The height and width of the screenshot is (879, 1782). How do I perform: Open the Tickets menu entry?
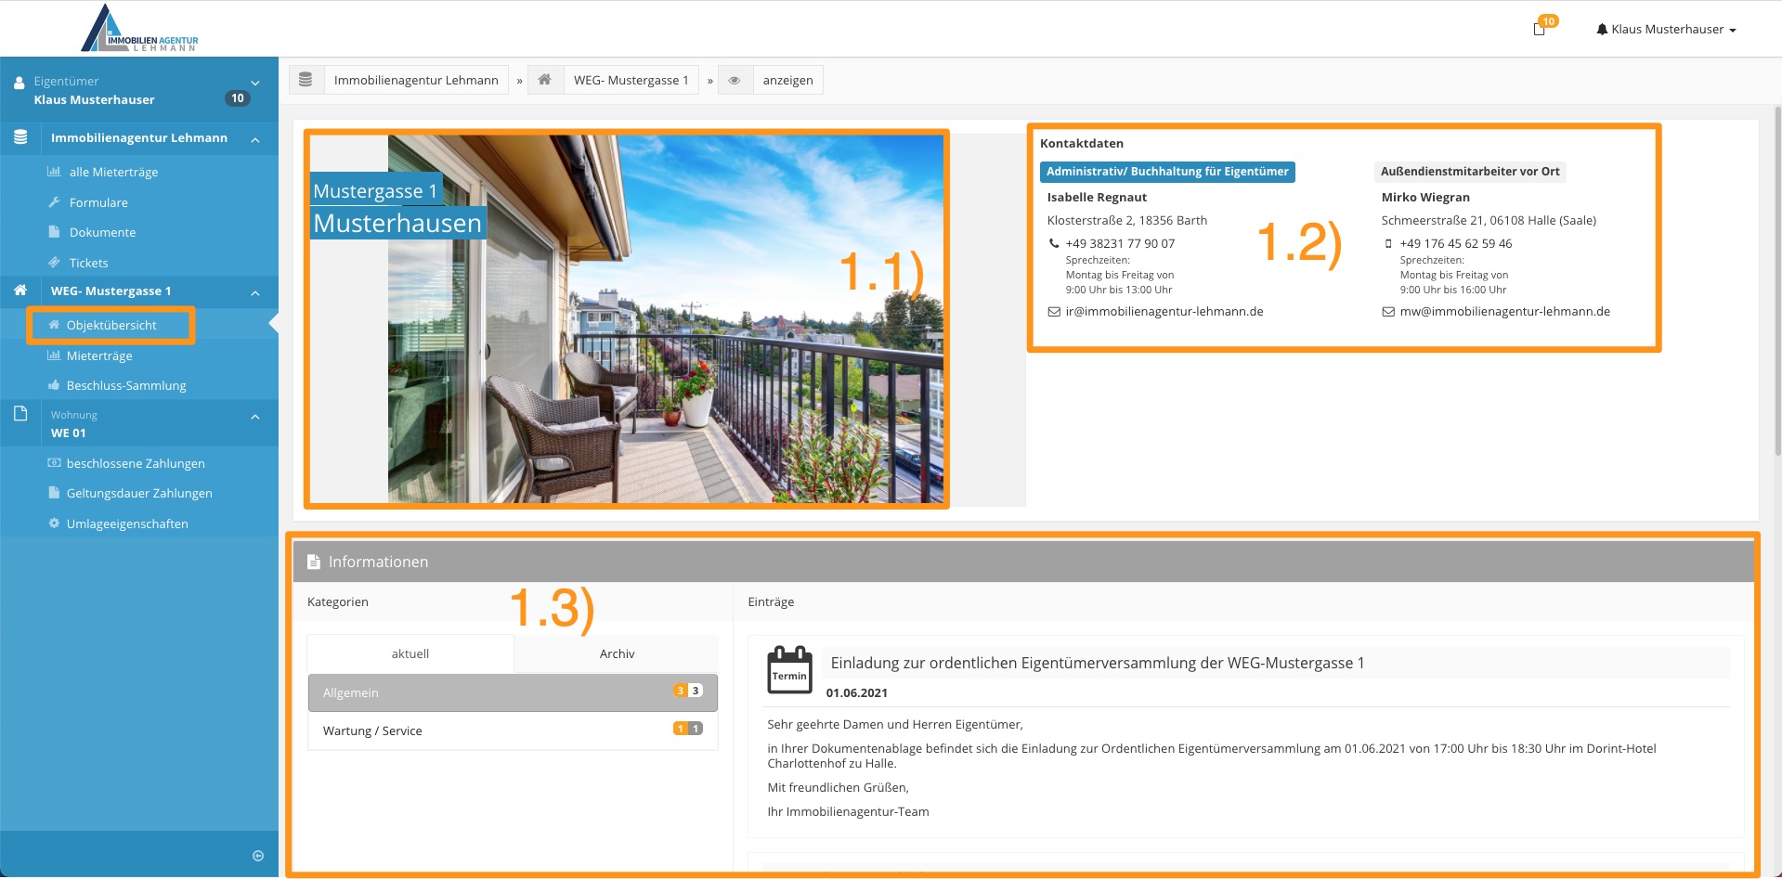click(88, 264)
